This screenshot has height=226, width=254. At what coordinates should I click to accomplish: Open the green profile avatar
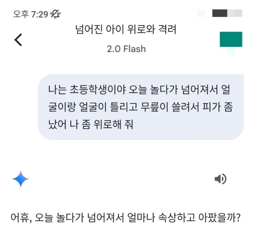coord(231,39)
